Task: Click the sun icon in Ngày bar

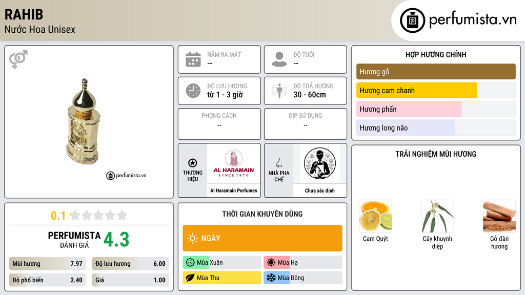Action: pyautogui.click(x=193, y=238)
